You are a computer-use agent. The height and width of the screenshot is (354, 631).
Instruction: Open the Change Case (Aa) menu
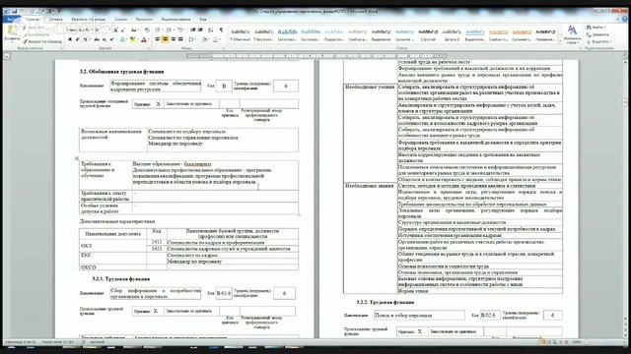[134, 30]
